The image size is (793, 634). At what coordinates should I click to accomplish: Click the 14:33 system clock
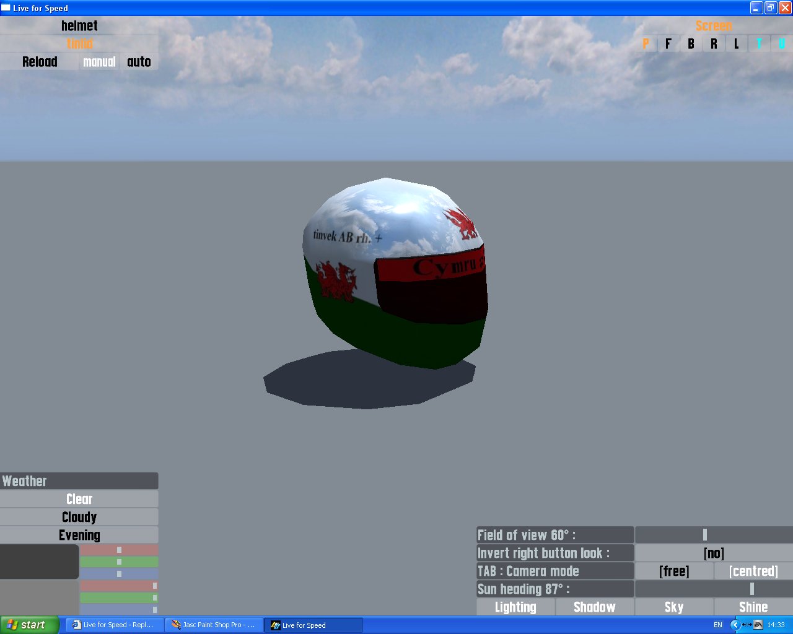[x=776, y=625]
